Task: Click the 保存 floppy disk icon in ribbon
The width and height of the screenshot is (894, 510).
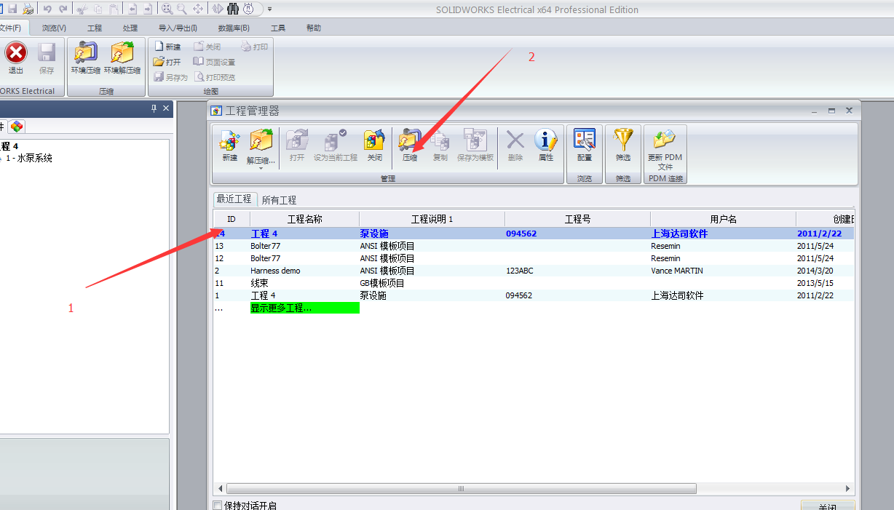Action: 47,53
